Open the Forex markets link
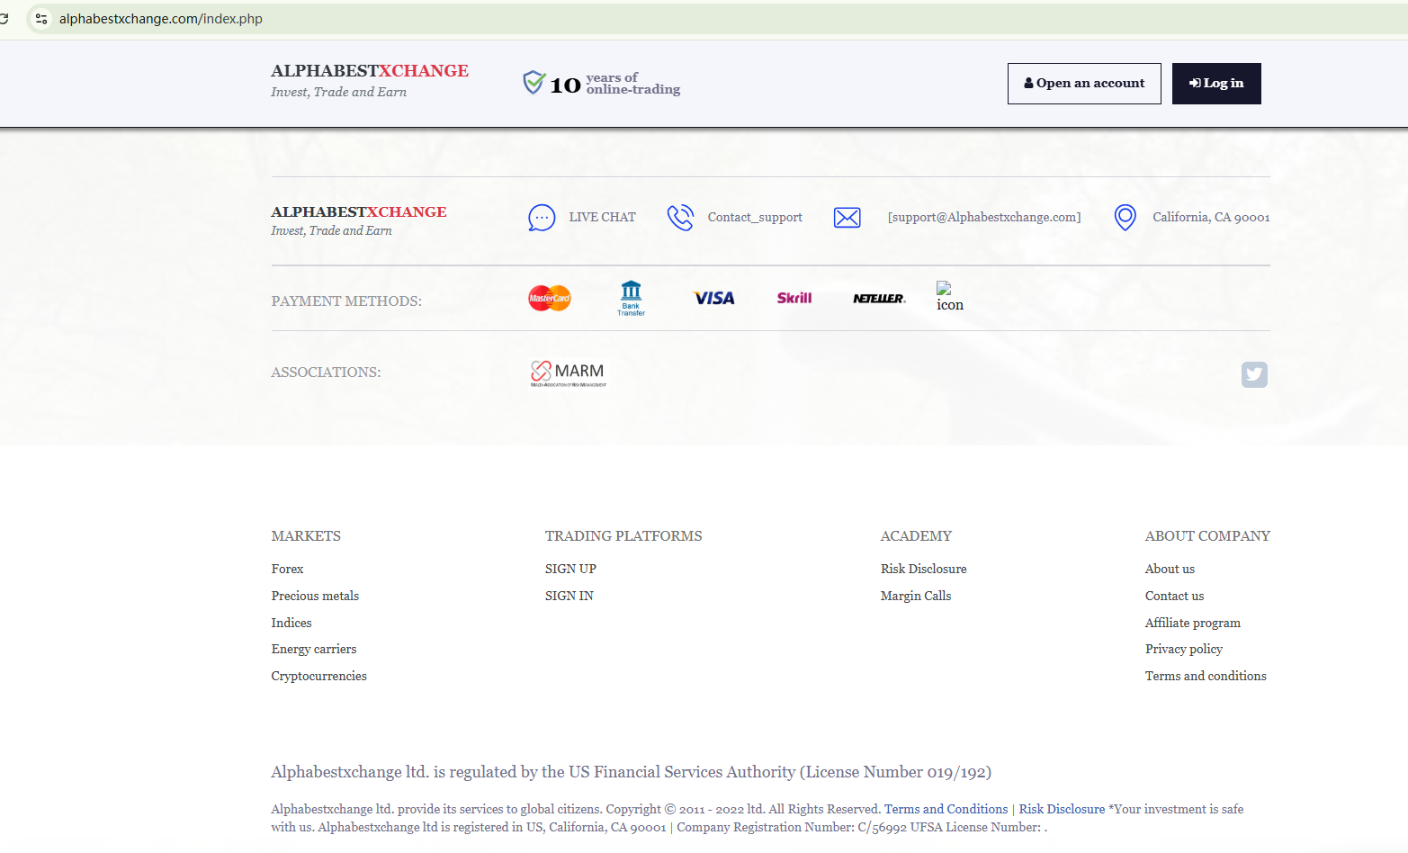The height and width of the screenshot is (853, 1408). tap(287, 569)
